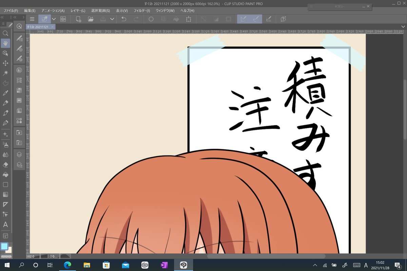The image size is (407, 271).
Task: Collapse the tool palette left double-chevron
Action: [2, 18]
